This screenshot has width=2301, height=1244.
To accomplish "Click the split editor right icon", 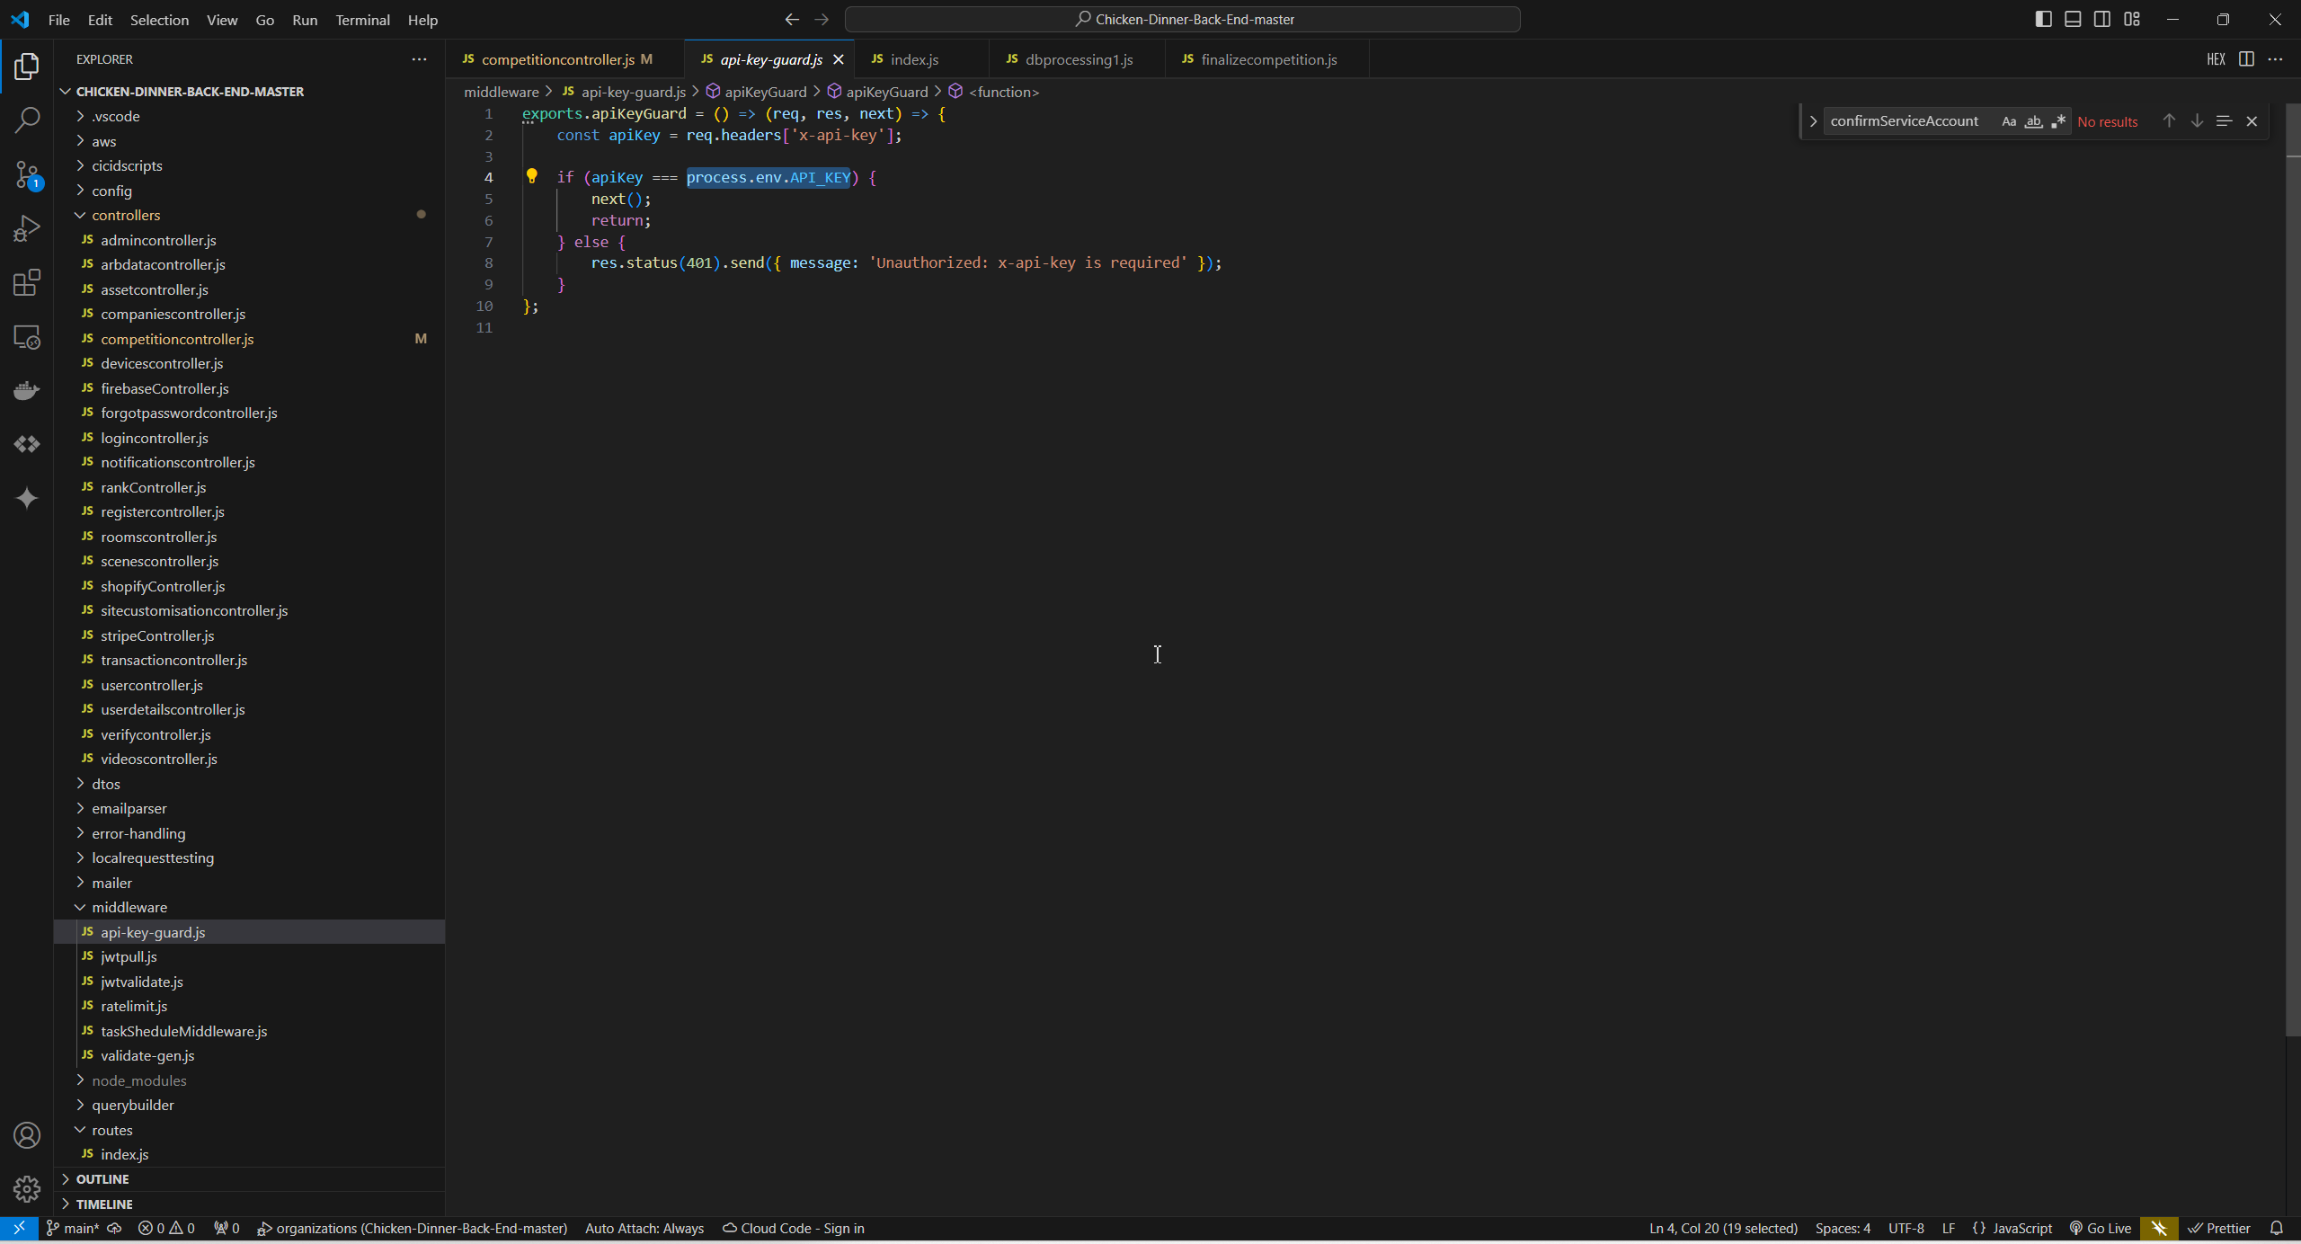I will point(2245,59).
